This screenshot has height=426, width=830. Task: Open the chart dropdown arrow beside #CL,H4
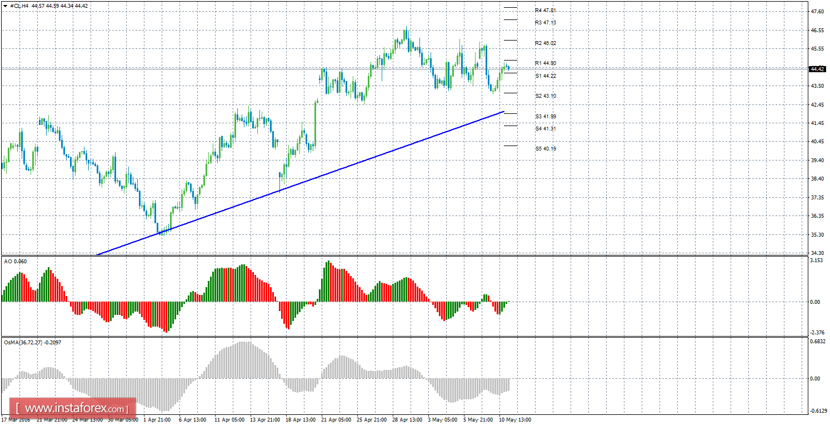pyautogui.click(x=5, y=6)
